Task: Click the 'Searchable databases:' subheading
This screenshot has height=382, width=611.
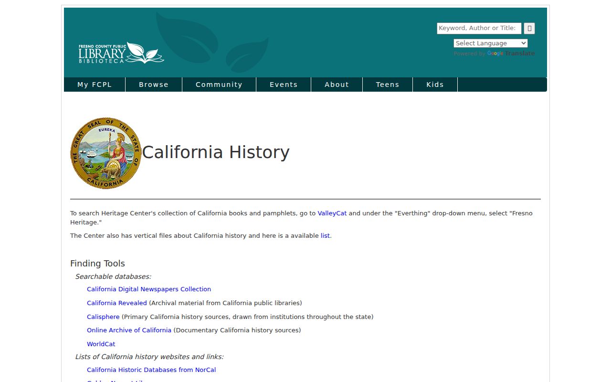Action: tap(113, 276)
